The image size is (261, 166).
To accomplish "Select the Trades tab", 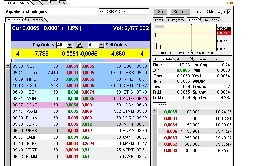I will tap(160, 105).
